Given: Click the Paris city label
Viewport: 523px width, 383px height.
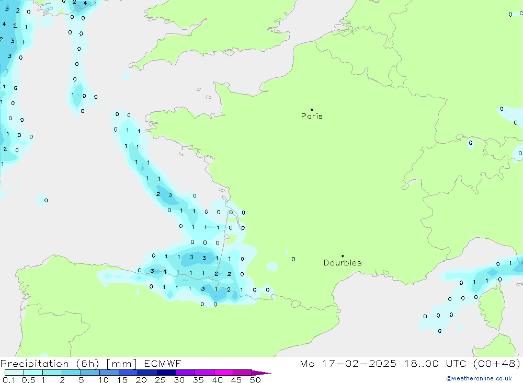Looking at the screenshot, I should (x=312, y=116).
